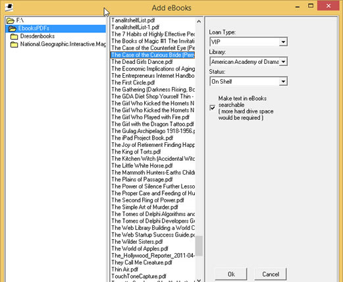Click the application icon in the title bar

pyautogui.click(x=9, y=7)
